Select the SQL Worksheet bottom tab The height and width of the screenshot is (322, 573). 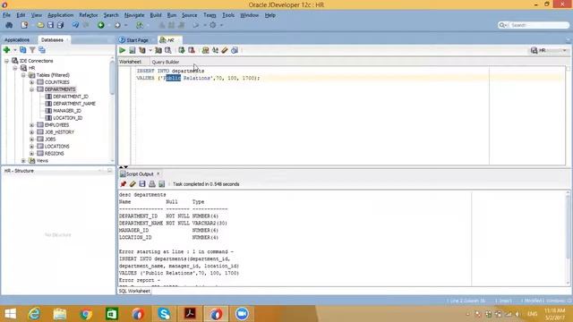(134, 291)
